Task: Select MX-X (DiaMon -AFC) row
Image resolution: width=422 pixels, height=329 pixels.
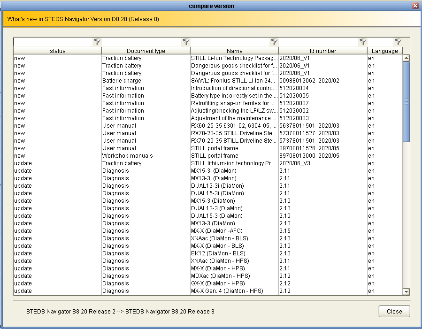Action: click(x=208, y=231)
